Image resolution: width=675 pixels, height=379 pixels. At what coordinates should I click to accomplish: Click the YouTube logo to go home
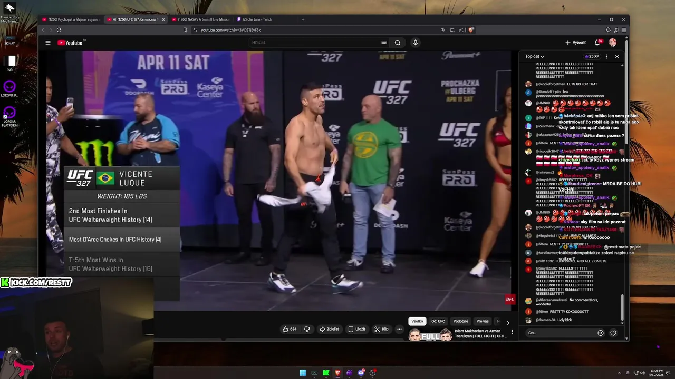(x=70, y=43)
